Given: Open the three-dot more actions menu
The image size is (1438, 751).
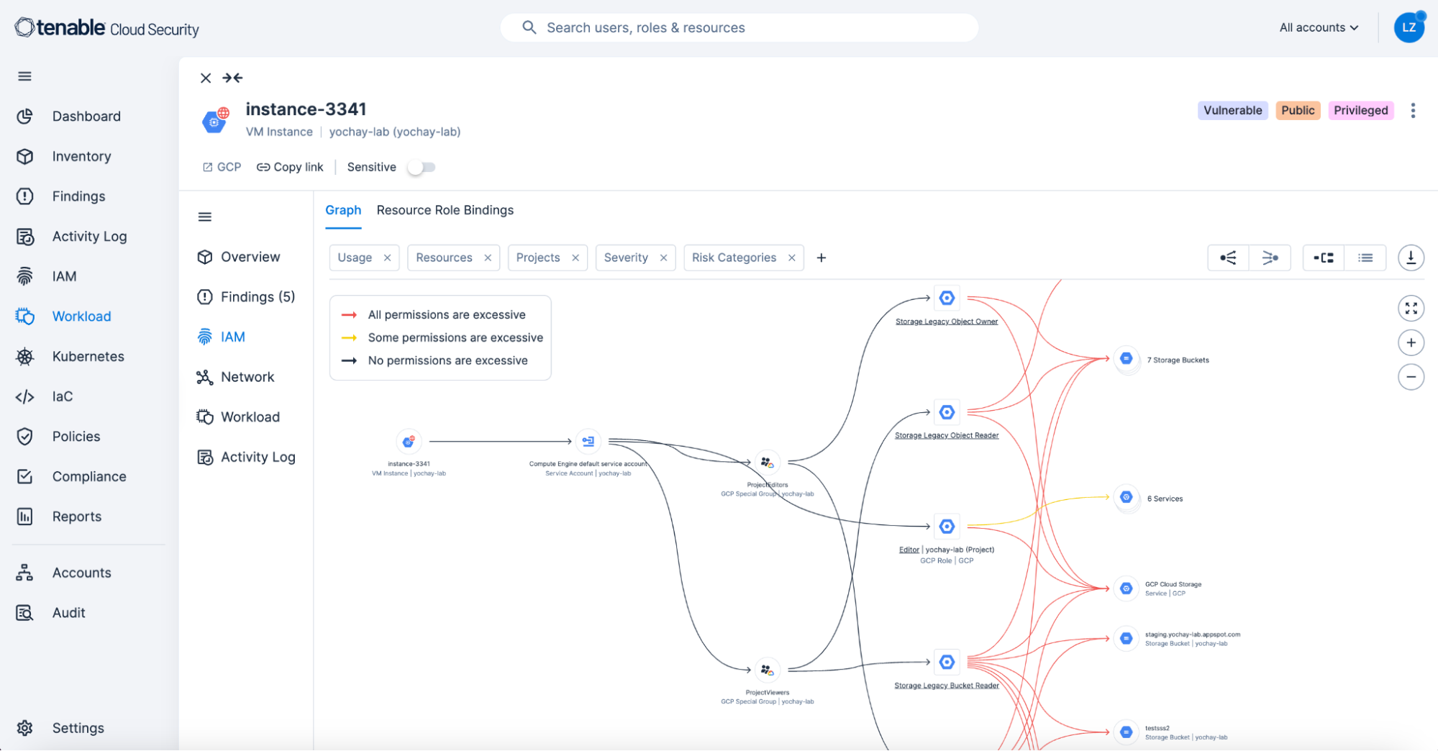Looking at the screenshot, I should click(1413, 110).
